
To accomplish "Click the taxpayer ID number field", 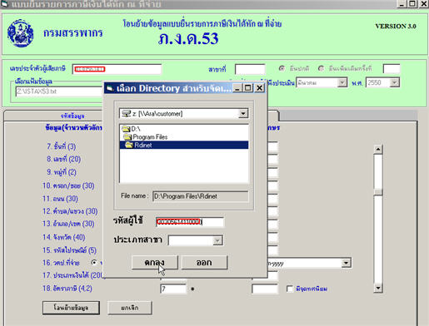I will (117, 69).
